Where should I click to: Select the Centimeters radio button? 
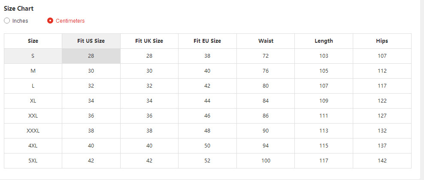pyautogui.click(x=50, y=21)
